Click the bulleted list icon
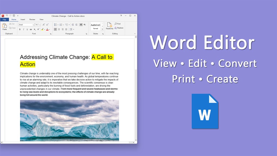This screenshot has height=156, width=277. [55, 25]
